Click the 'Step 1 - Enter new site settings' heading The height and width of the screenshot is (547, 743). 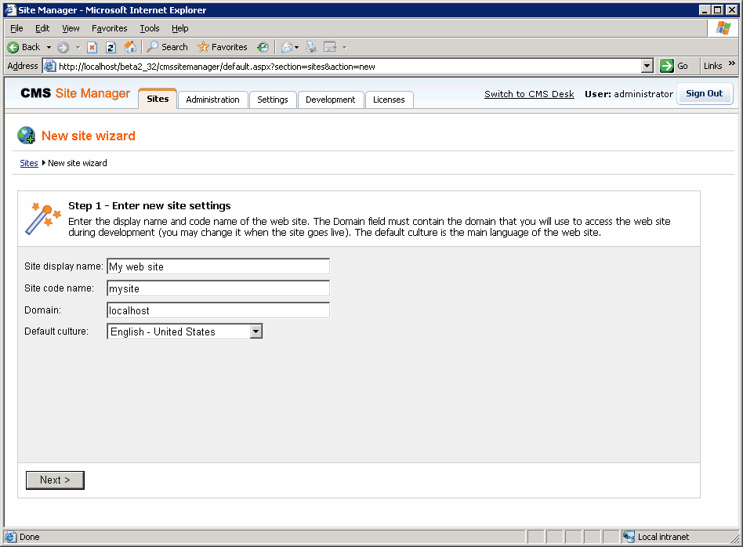149,206
